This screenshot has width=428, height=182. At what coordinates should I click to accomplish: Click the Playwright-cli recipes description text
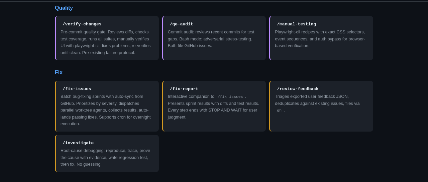pos(320,39)
